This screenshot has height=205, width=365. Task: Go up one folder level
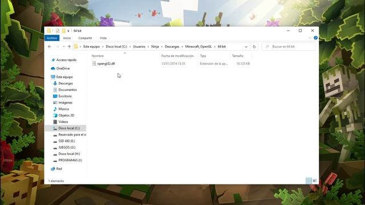pos(69,47)
